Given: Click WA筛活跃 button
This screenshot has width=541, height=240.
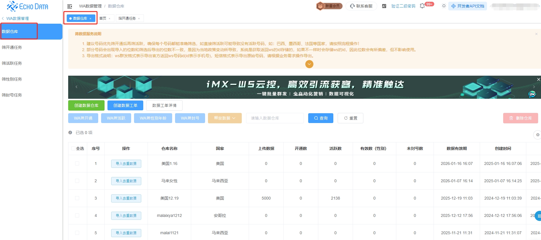Looking at the screenshot, I should [116, 118].
